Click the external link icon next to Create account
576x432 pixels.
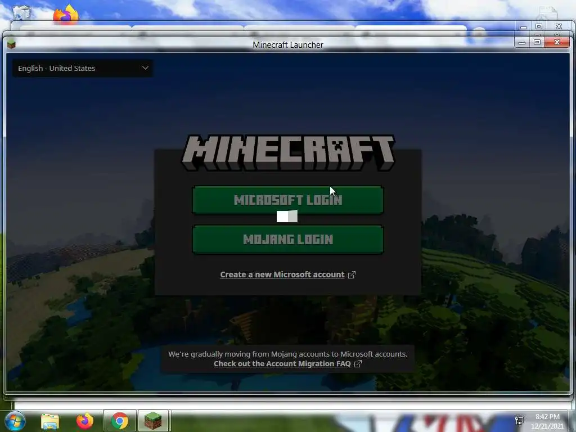point(352,274)
